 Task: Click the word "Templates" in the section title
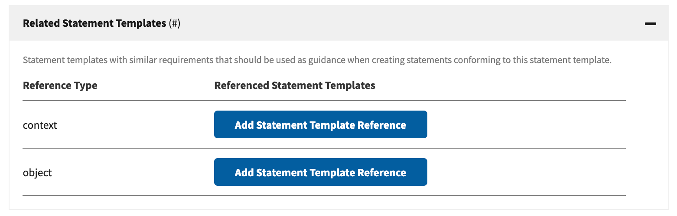pyautogui.click(x=142, y=23)
